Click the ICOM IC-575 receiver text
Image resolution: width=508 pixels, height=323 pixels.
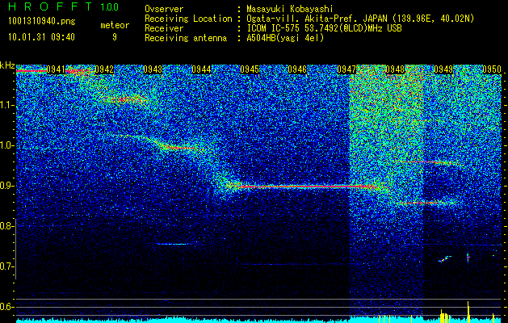(324, 28)
